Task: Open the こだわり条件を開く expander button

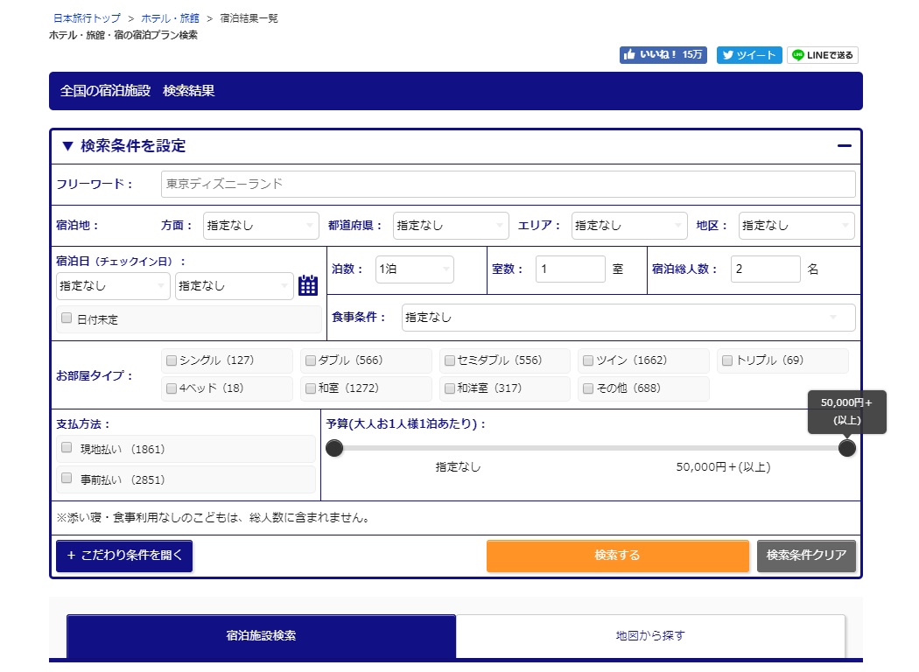Action: pyautogui.click(x=124, y=556)
